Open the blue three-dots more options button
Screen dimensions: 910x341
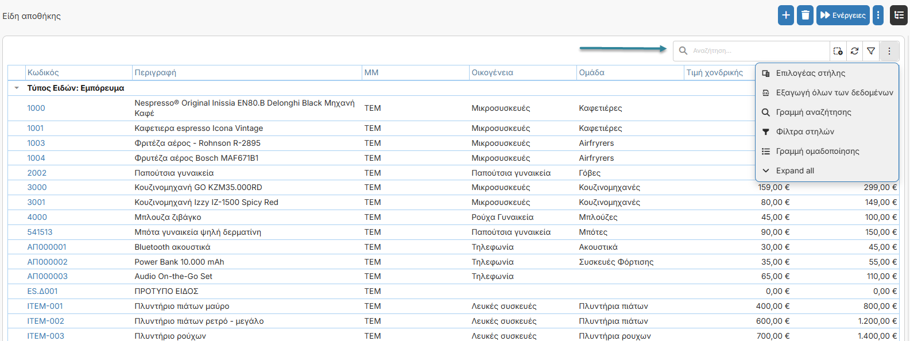coord(878,15)
